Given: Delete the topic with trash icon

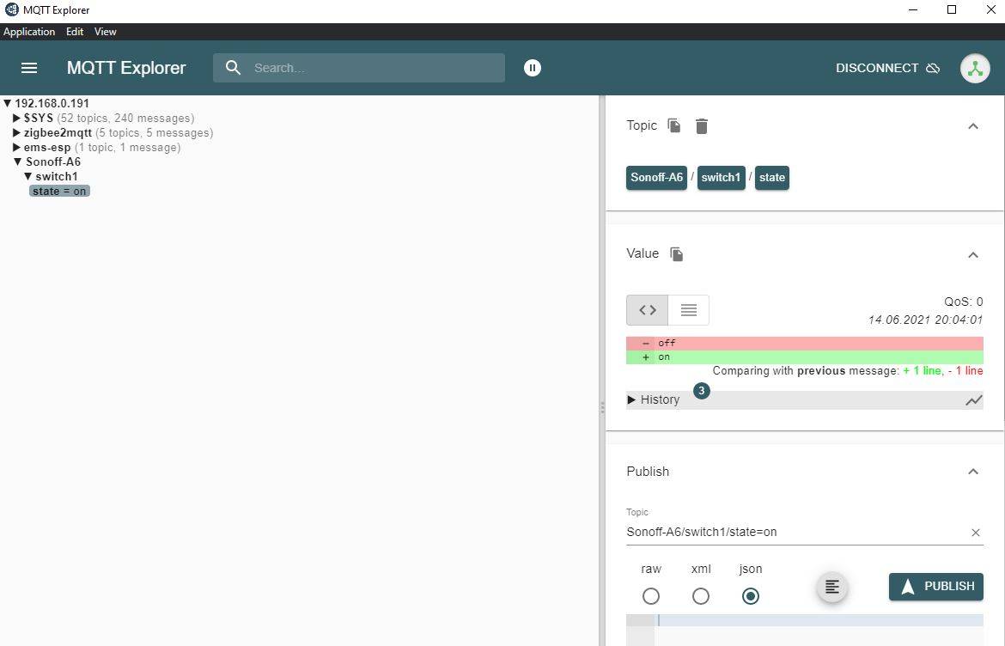Looking at the screenshot, I should [702, 126].
